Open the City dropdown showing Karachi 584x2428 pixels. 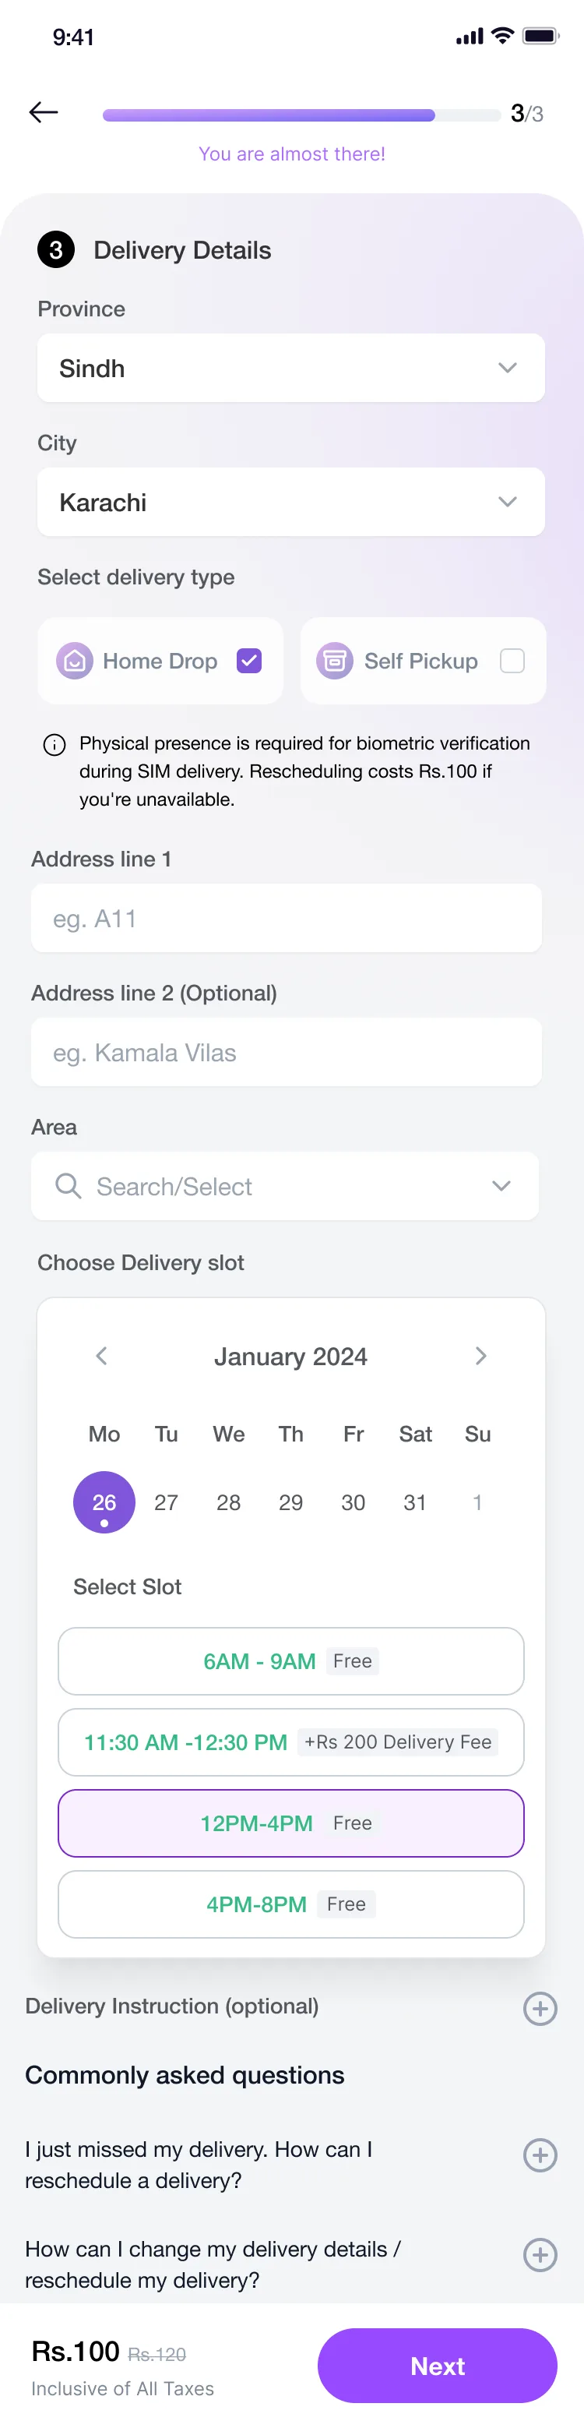[291, 502]
